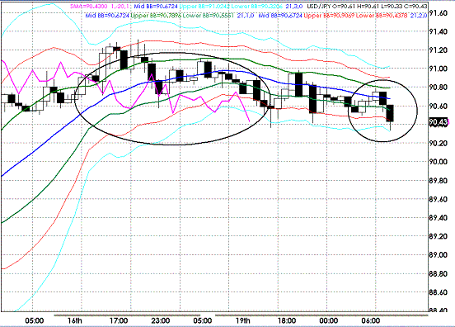Click the 89.40 price axis label

pyautogui.click(x=439, y=218)
